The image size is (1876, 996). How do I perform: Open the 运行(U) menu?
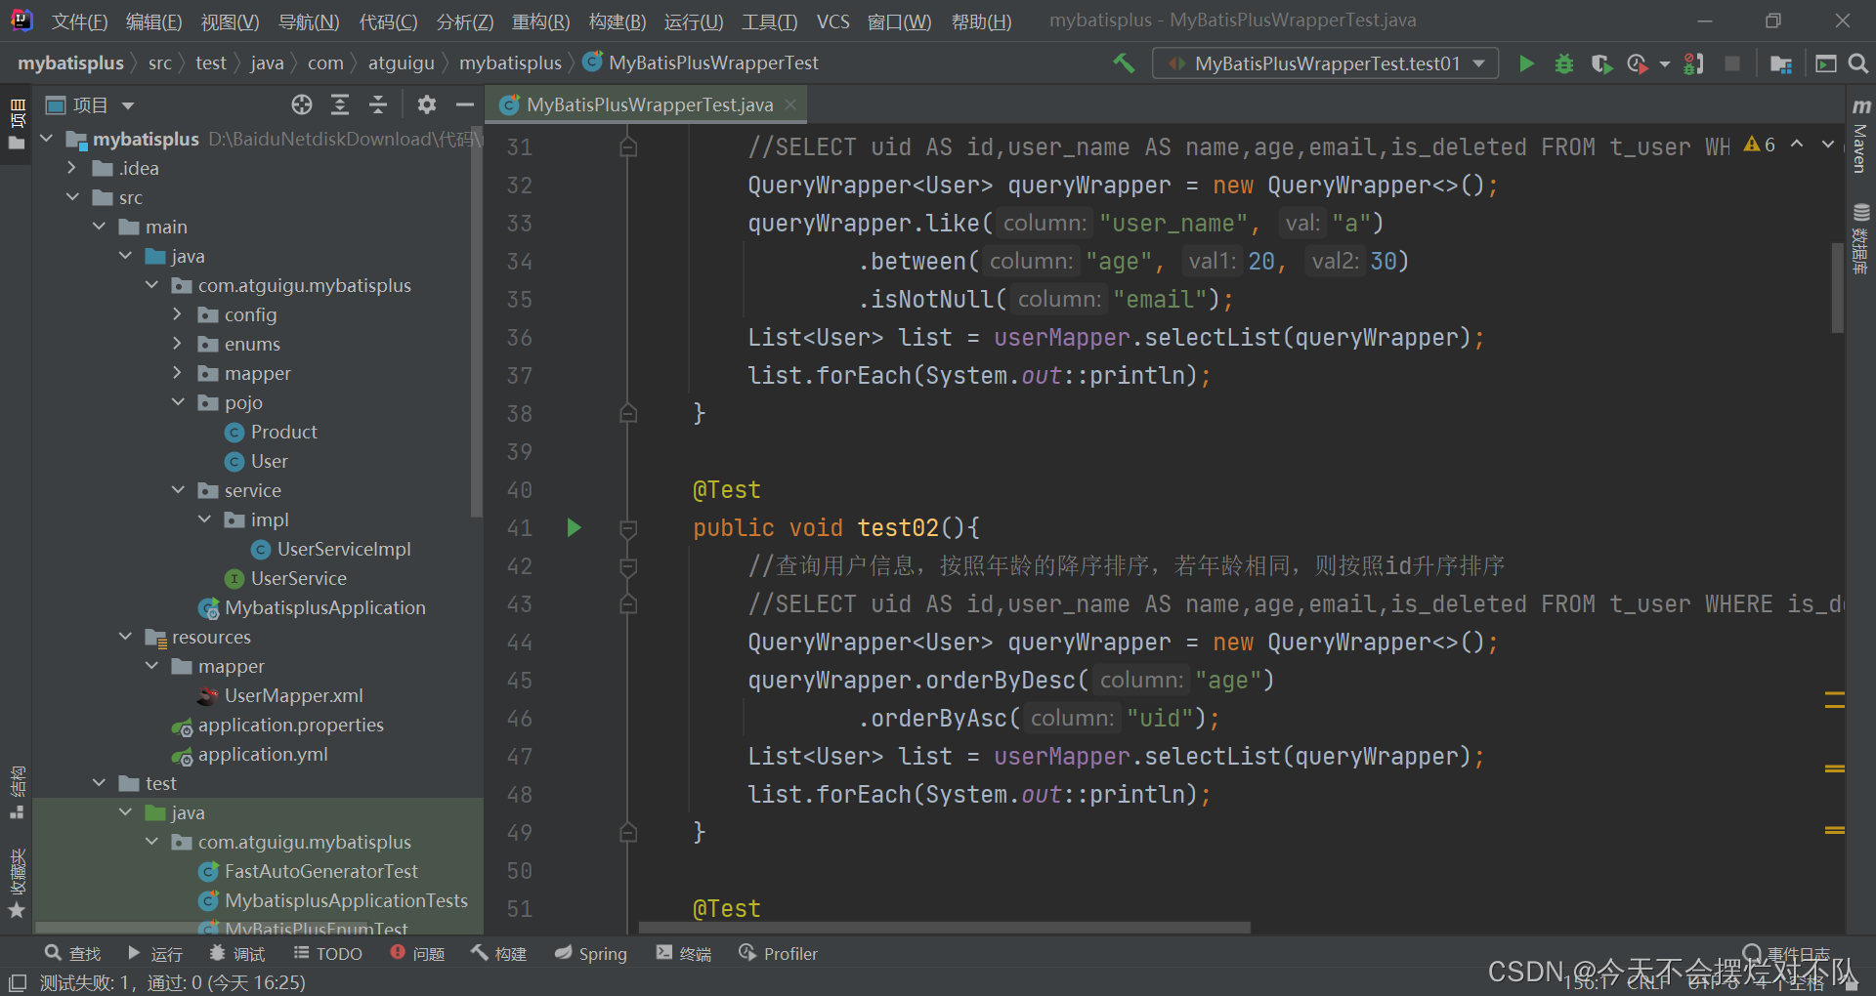pos(694,21)
